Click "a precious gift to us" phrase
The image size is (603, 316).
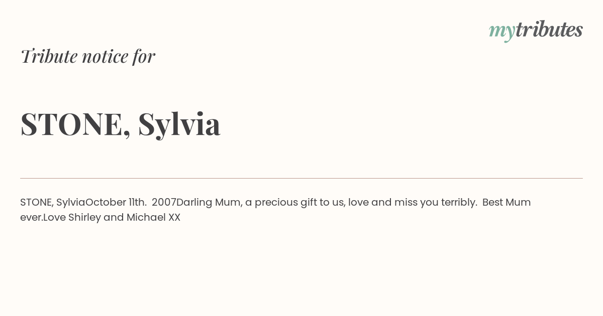point(294,203)
